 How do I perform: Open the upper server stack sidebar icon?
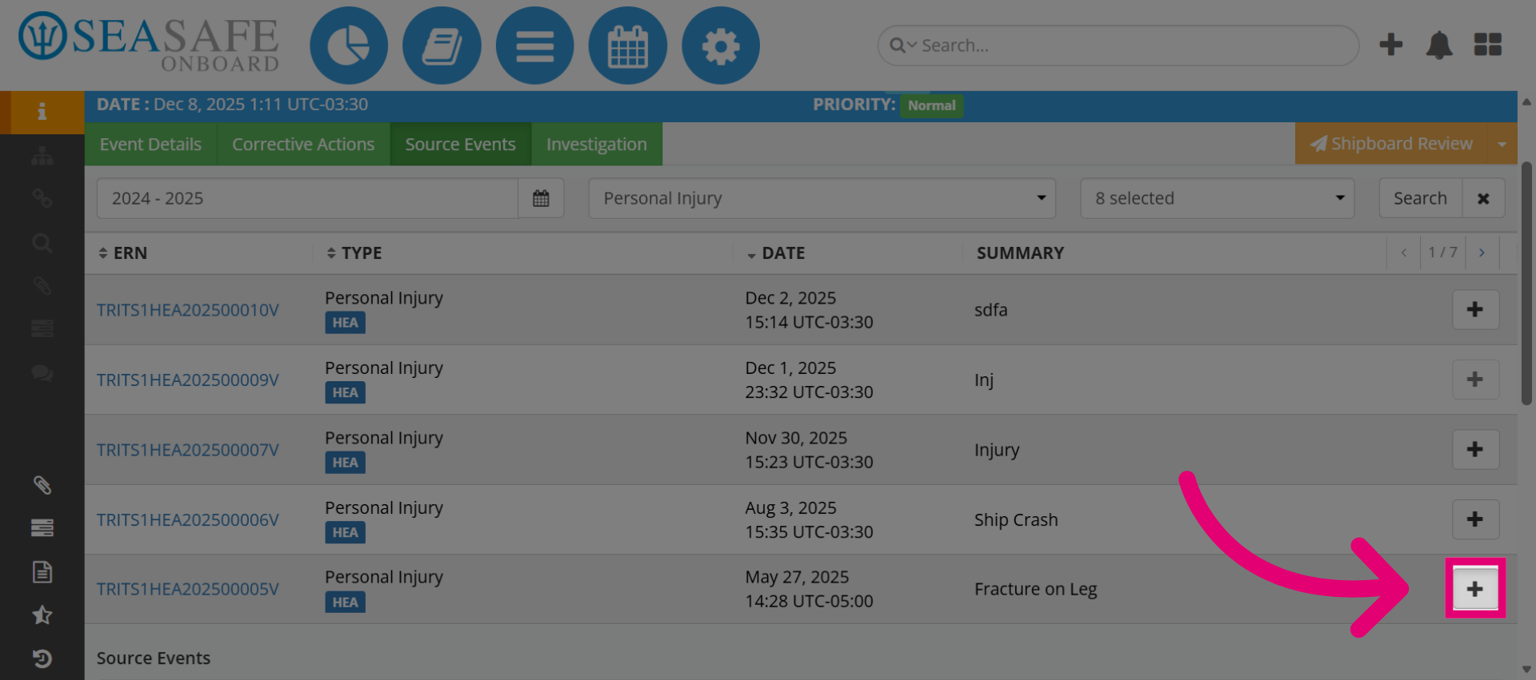coord(42,328)
